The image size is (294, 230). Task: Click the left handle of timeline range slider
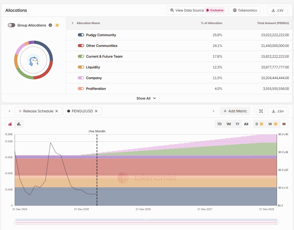click(16, 222)
